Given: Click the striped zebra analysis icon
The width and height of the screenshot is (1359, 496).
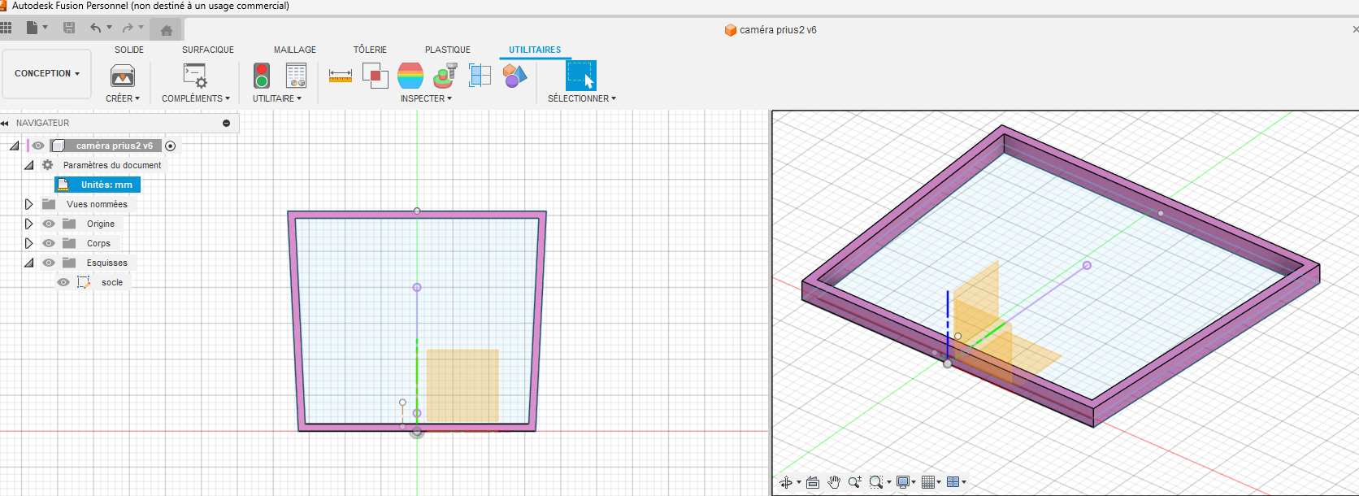Looking at the screenshot, I should pos(410,76).
